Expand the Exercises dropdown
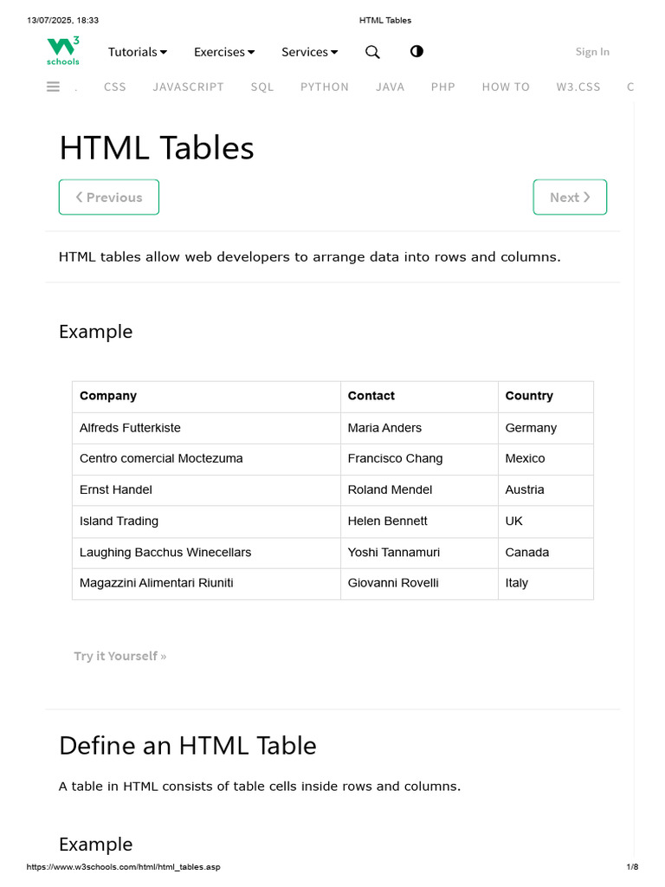This screenshot has height=887, width=665. coord(224,52)
